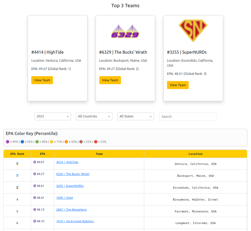Click the 6329 Bucks' Wrath team logo
Viewport: 251px width, 231px height.
125,31
